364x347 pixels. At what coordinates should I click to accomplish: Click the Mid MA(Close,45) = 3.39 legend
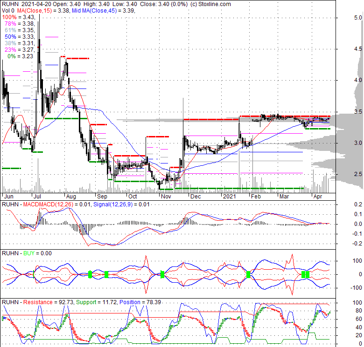coord(103,11)
